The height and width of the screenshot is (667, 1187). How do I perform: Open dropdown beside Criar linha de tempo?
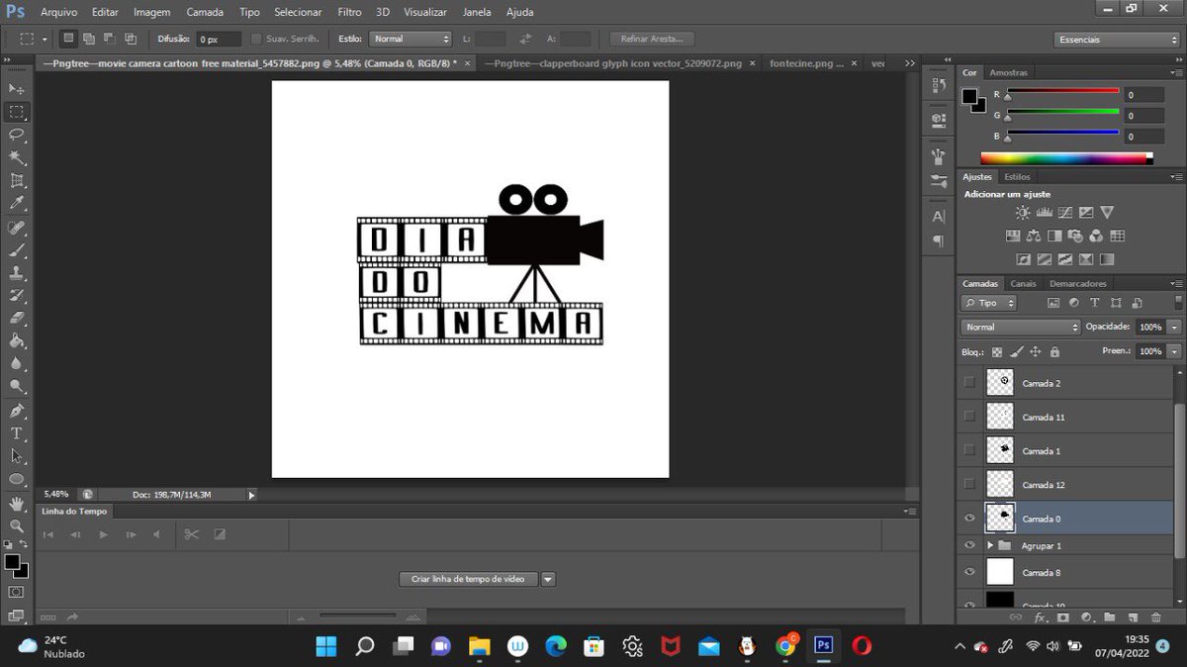[x=548, y=579]
